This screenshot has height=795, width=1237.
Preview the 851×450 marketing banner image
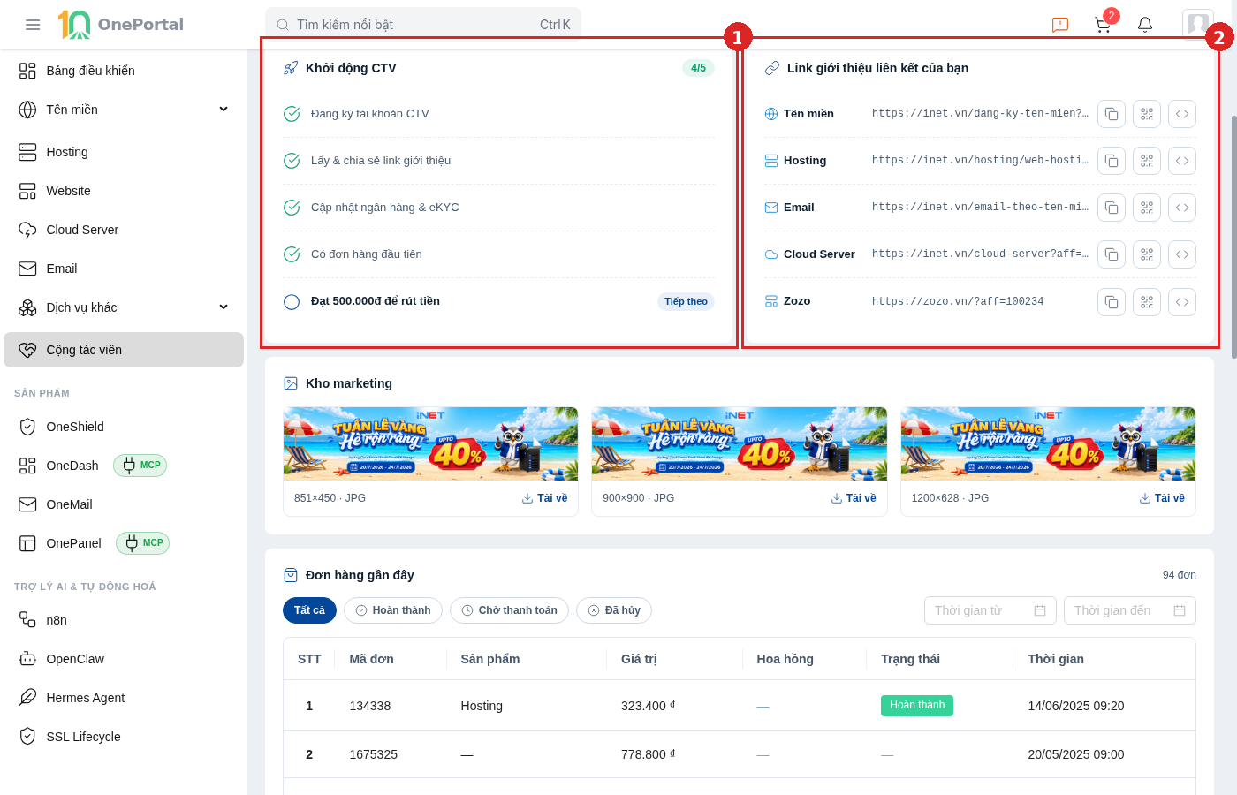[x=430, y=443]
